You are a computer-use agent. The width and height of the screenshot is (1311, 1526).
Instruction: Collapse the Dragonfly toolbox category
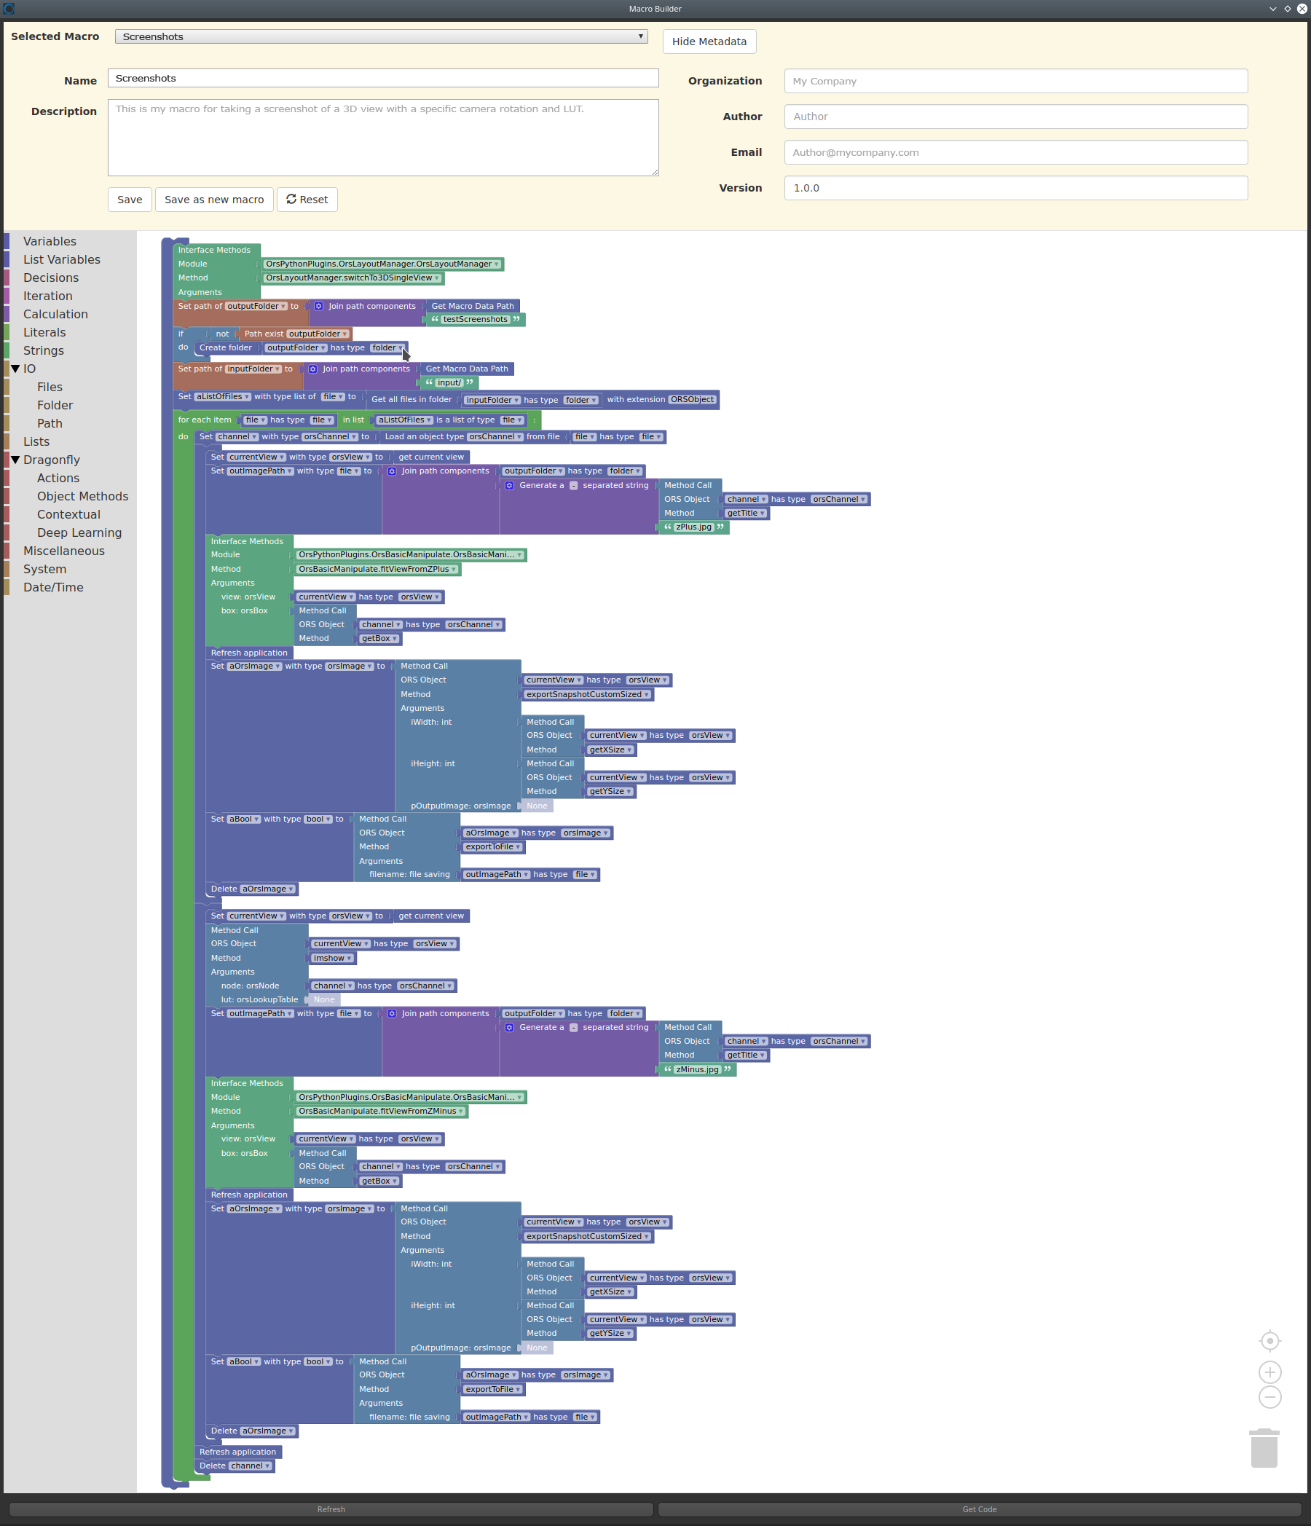pos(15,460)
